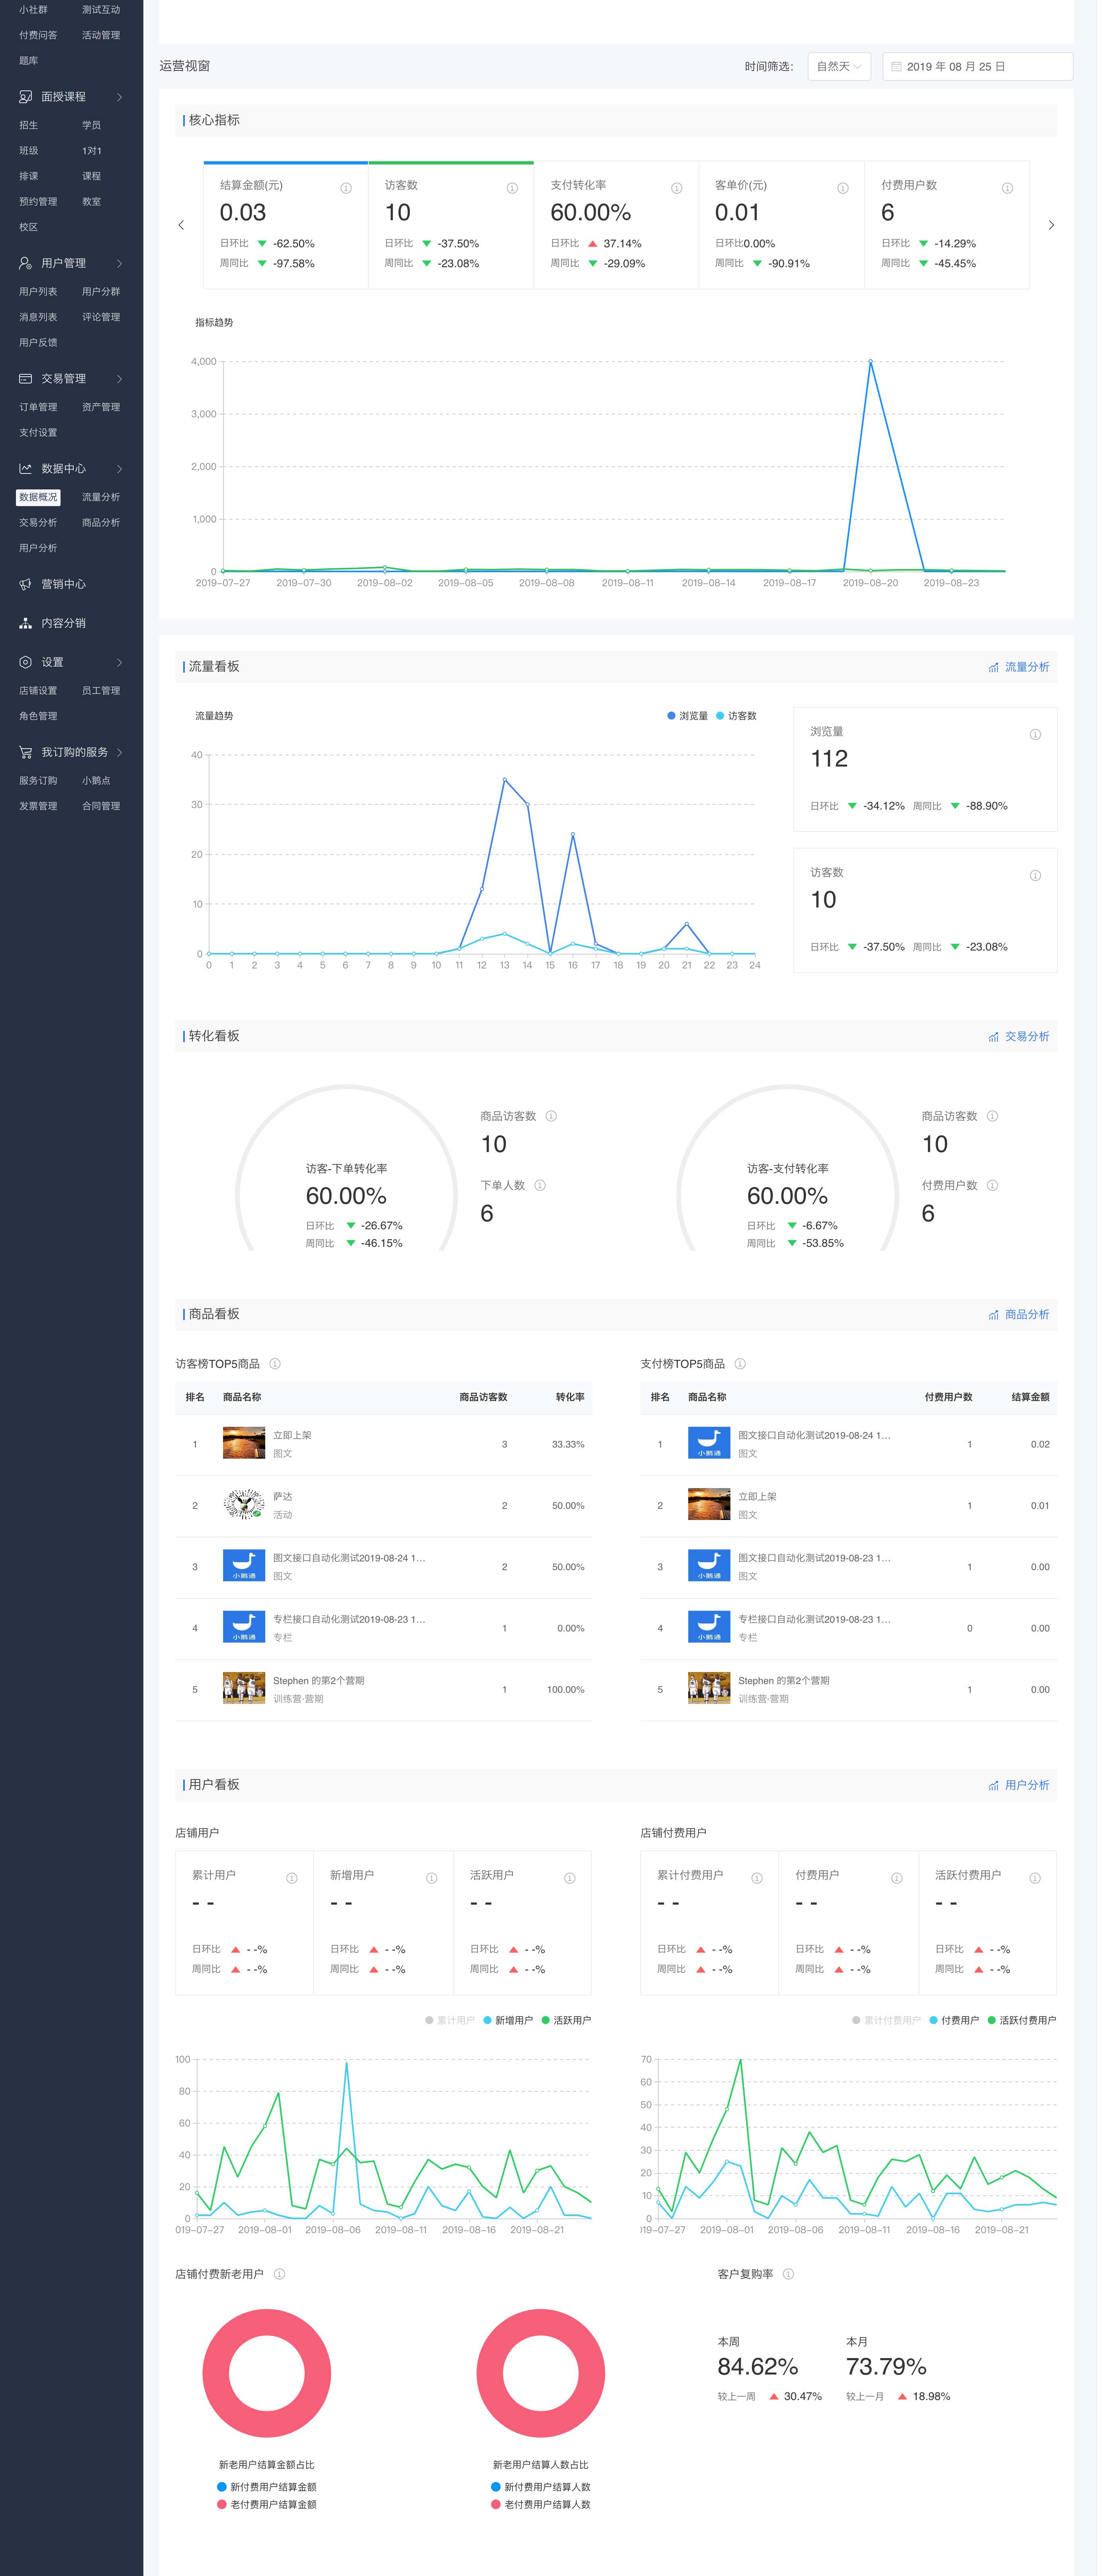Image resolution: width=1102 pixels, height=2576 pixels.
Task: Click the 交易管理 card icon
Action: (x=25, y=380)
